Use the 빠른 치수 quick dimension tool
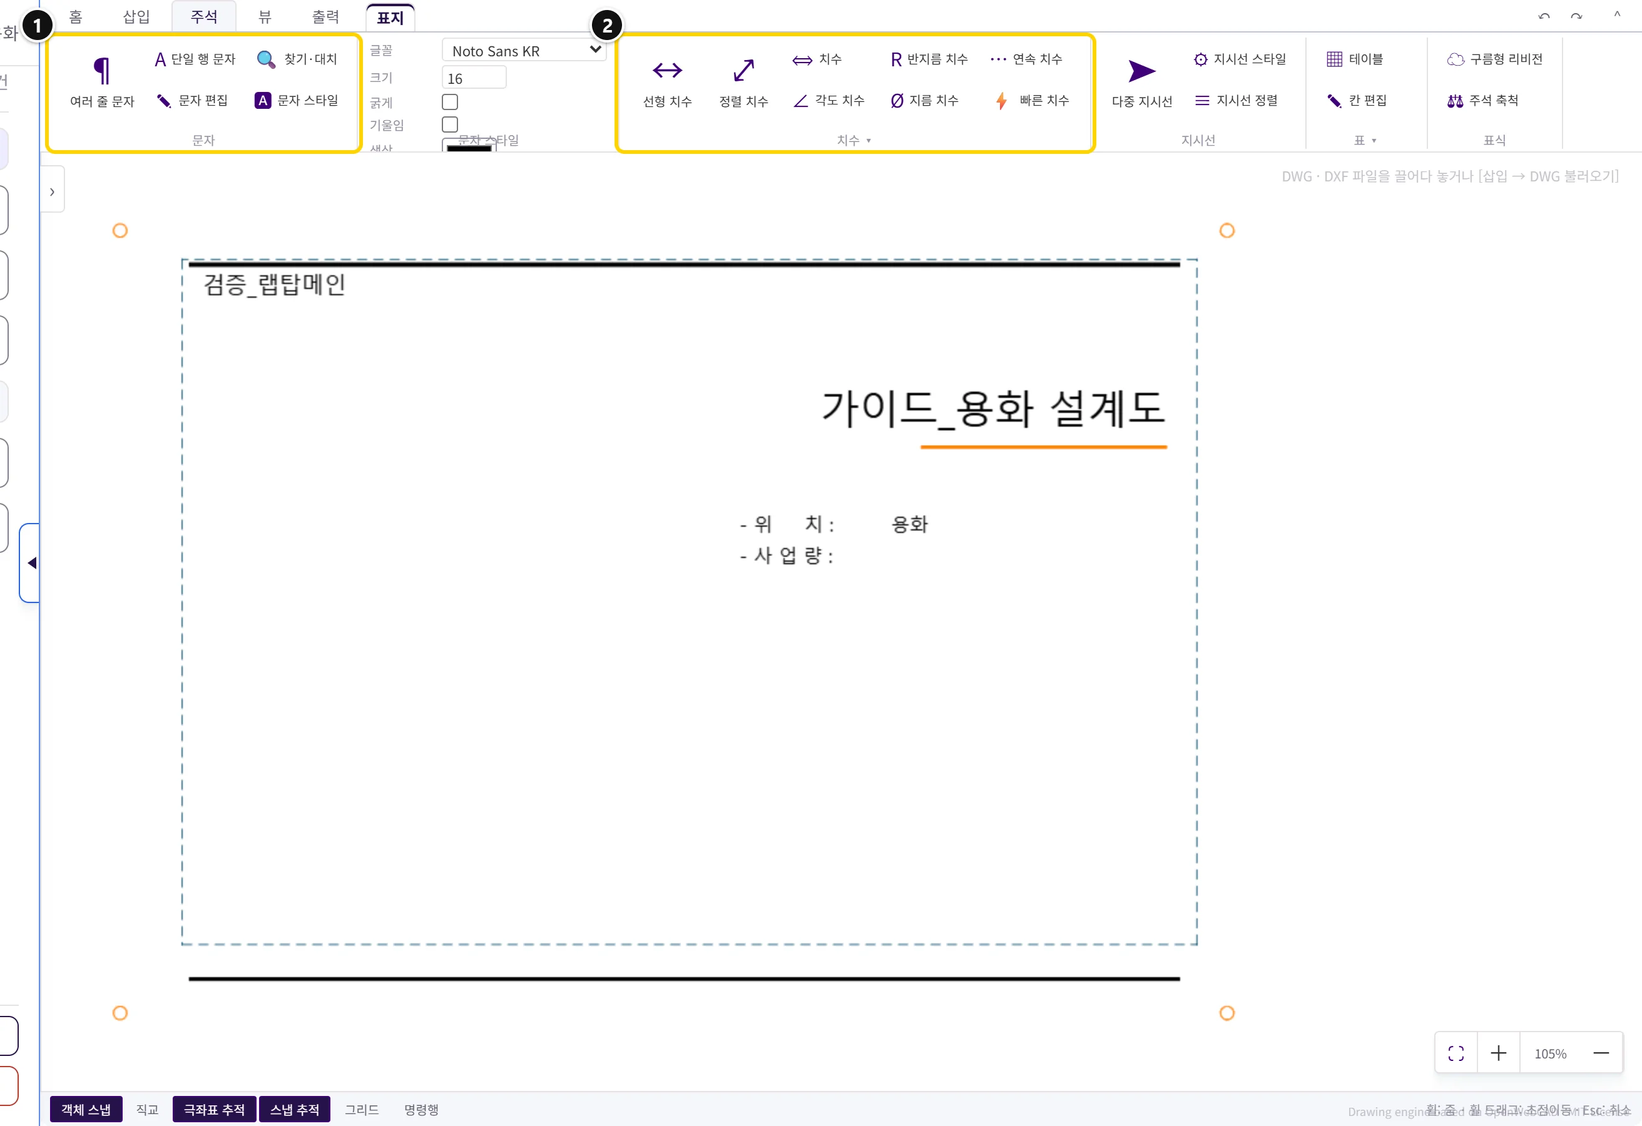Viewport: 1642px width, 1126px height. coord(1031,100)
